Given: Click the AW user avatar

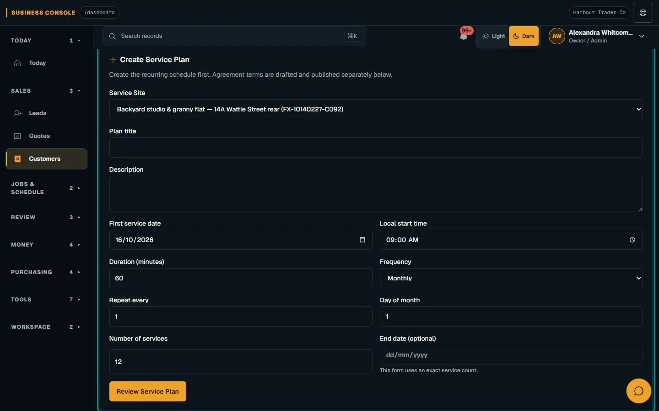Looking at the screenshot, I should (x=557, y=36).
